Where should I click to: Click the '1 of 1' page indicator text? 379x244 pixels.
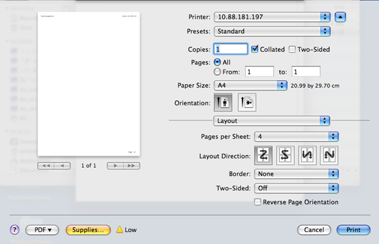(x=88, y=166)
